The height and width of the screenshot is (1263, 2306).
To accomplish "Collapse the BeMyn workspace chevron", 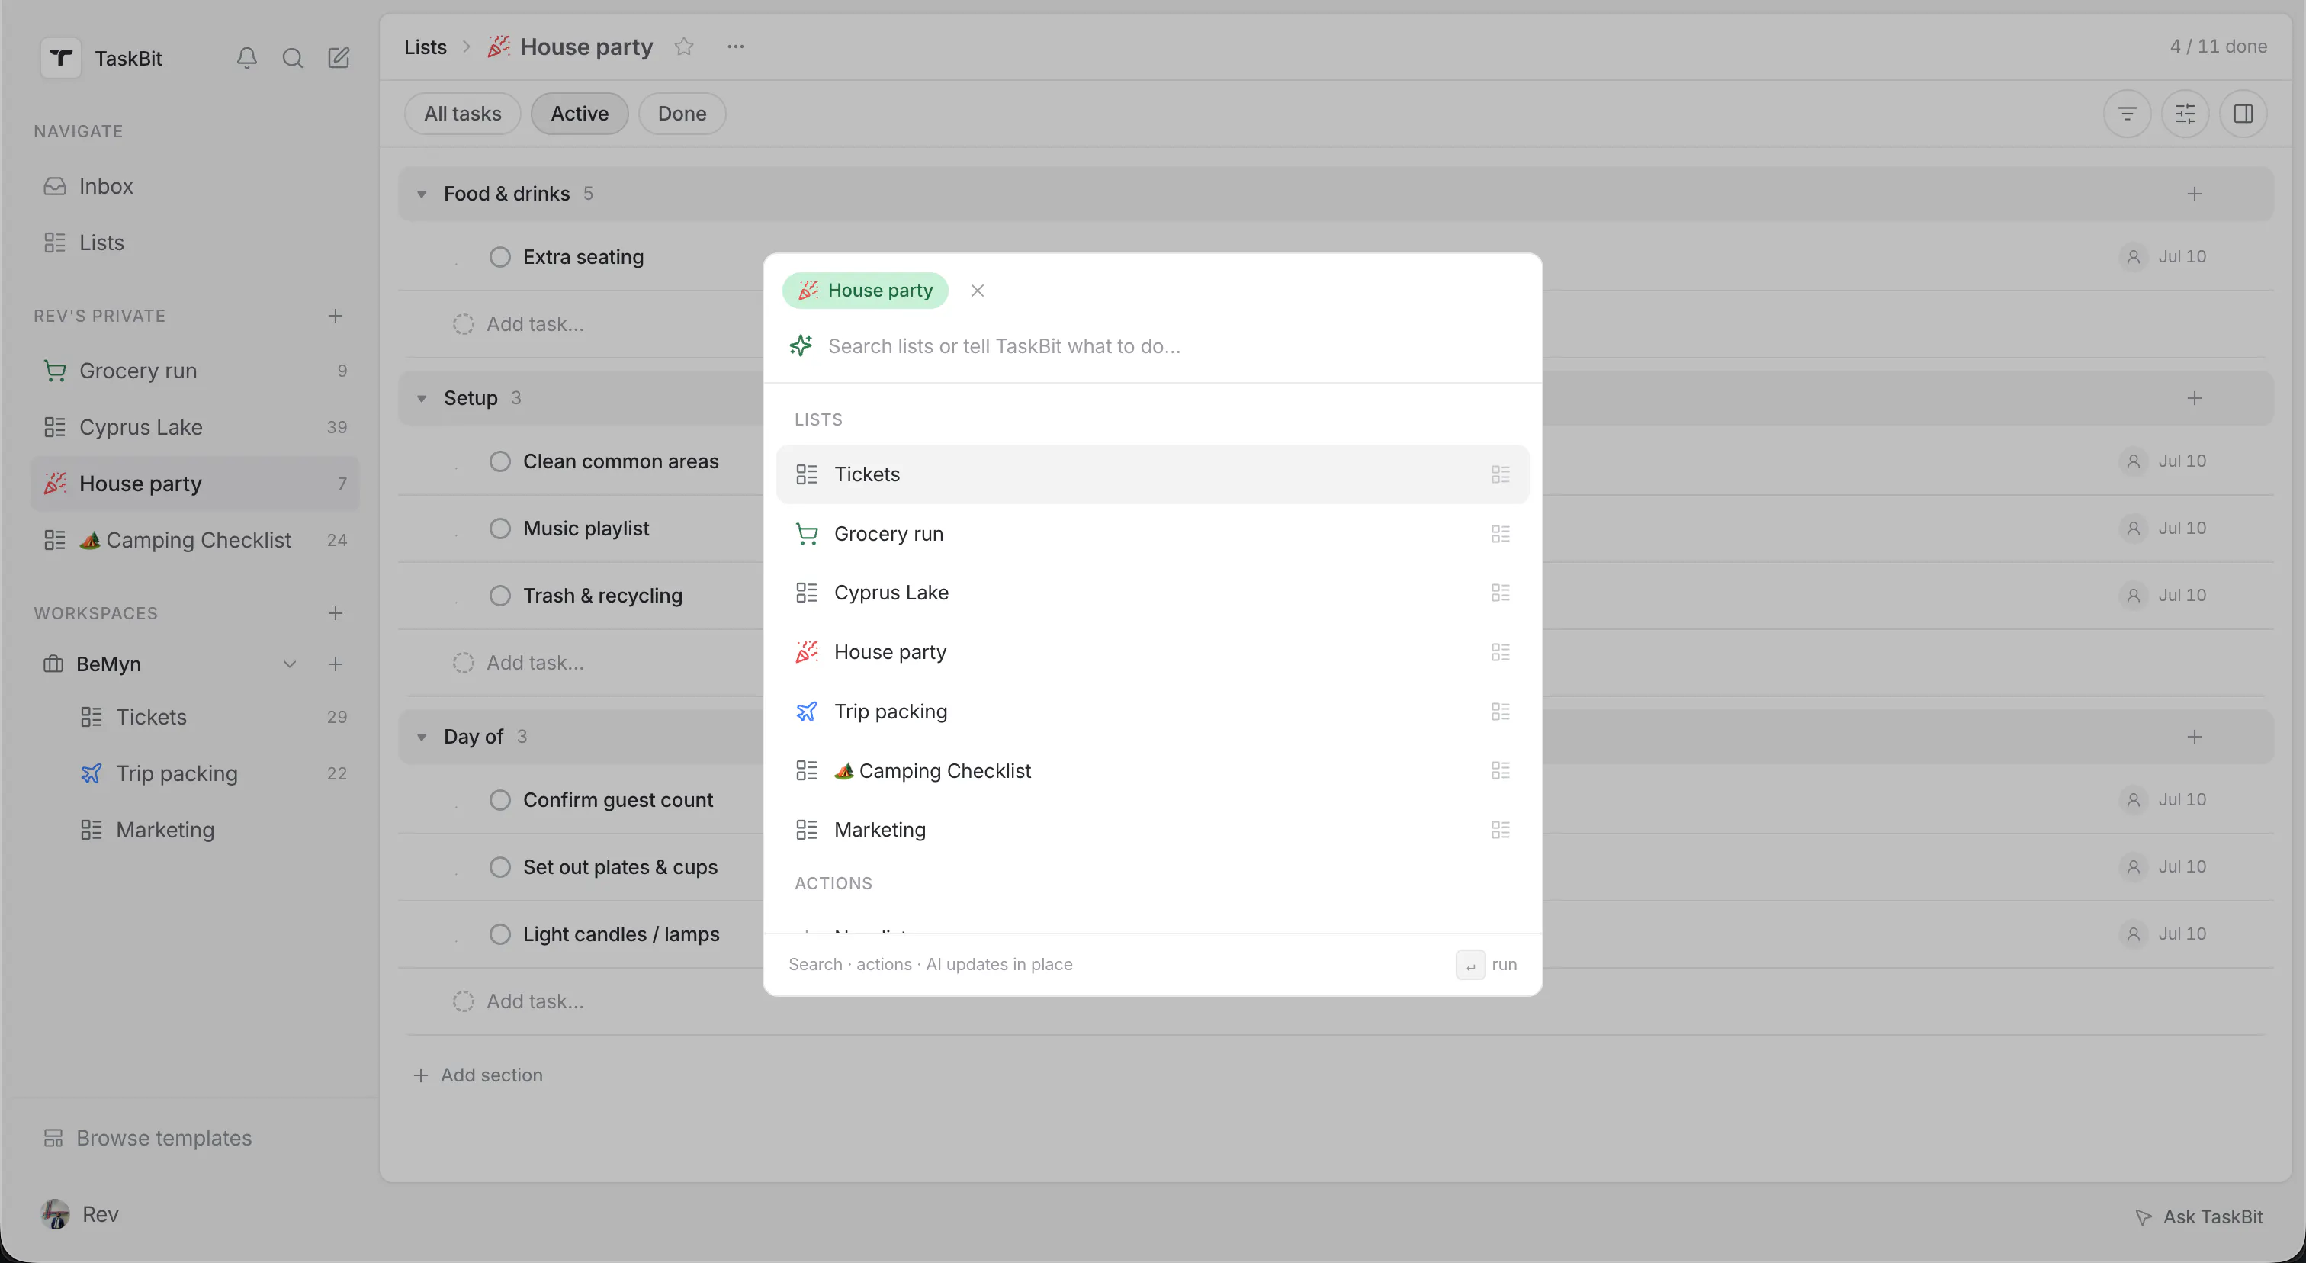I will pyautogui.click(x=289, y=664).
